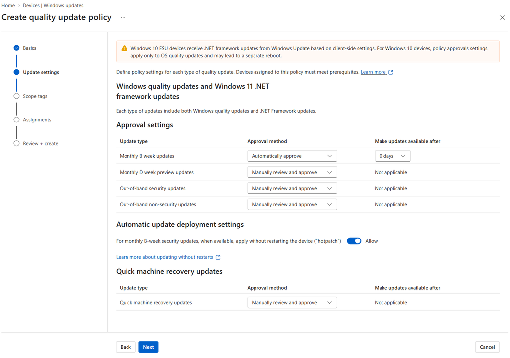Click the Monthly D week preview updates label

pyautogui.click(x=156, y=172)
